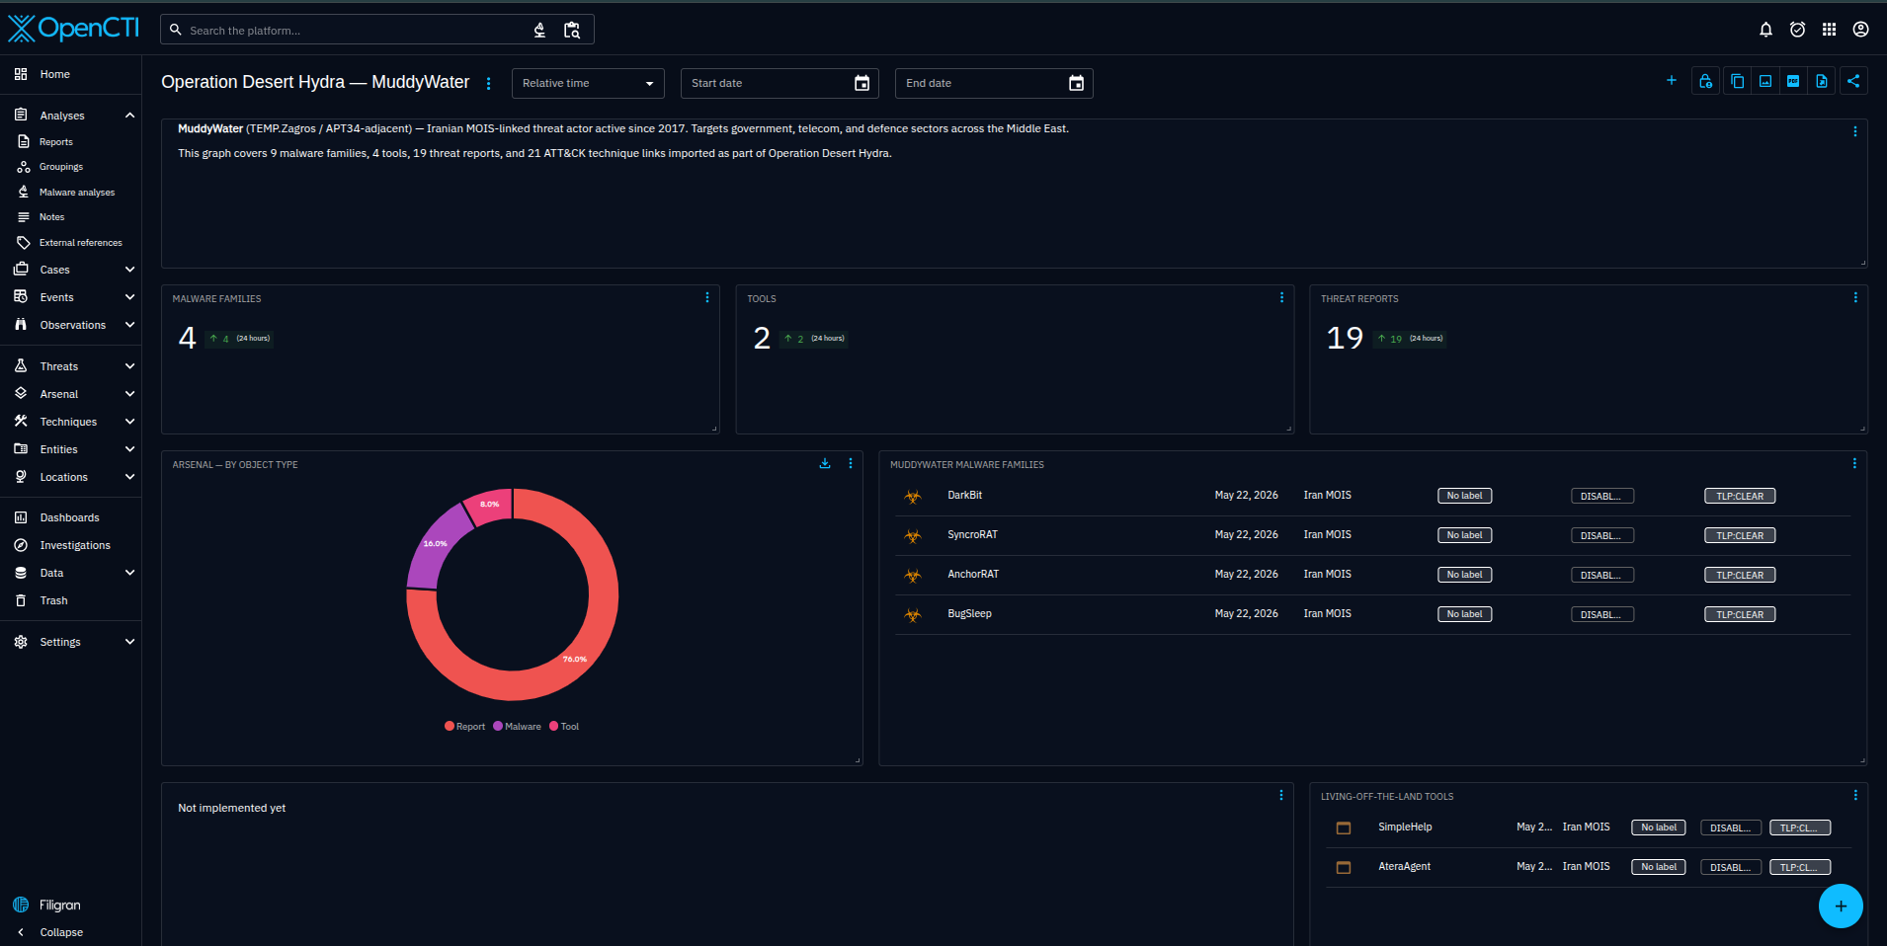This screenshot has width=1887, height=946.
Task: Open Trash page
Action: pos(70,600)
